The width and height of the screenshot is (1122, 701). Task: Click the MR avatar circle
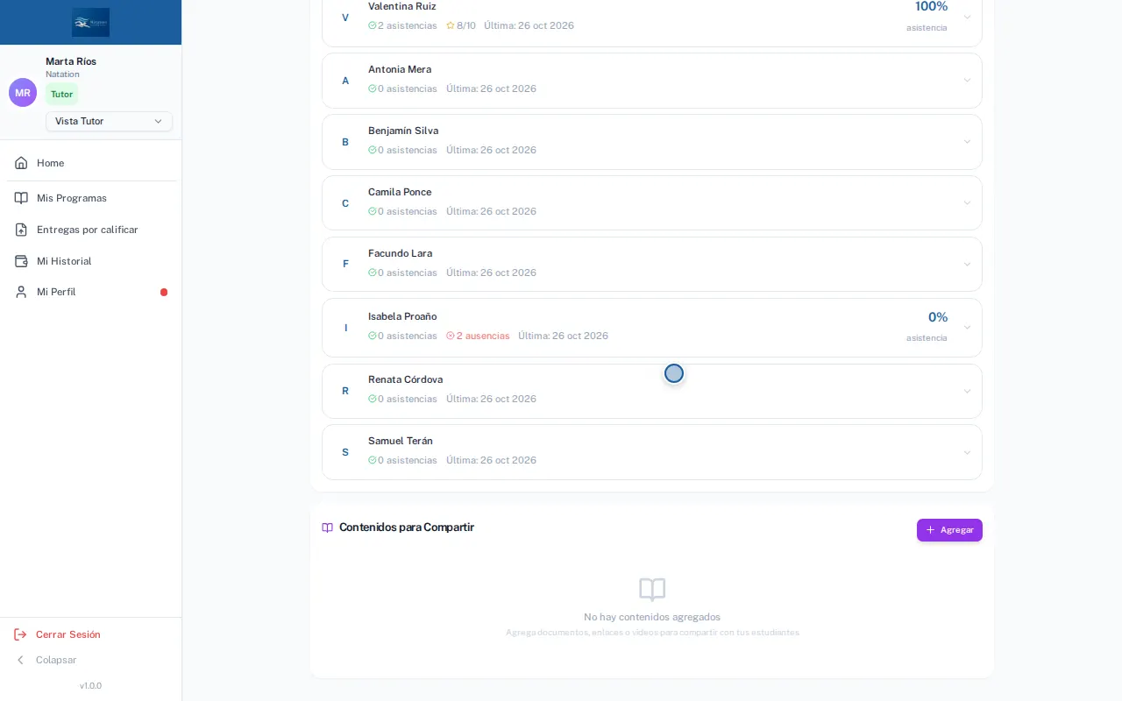(23, 93)
